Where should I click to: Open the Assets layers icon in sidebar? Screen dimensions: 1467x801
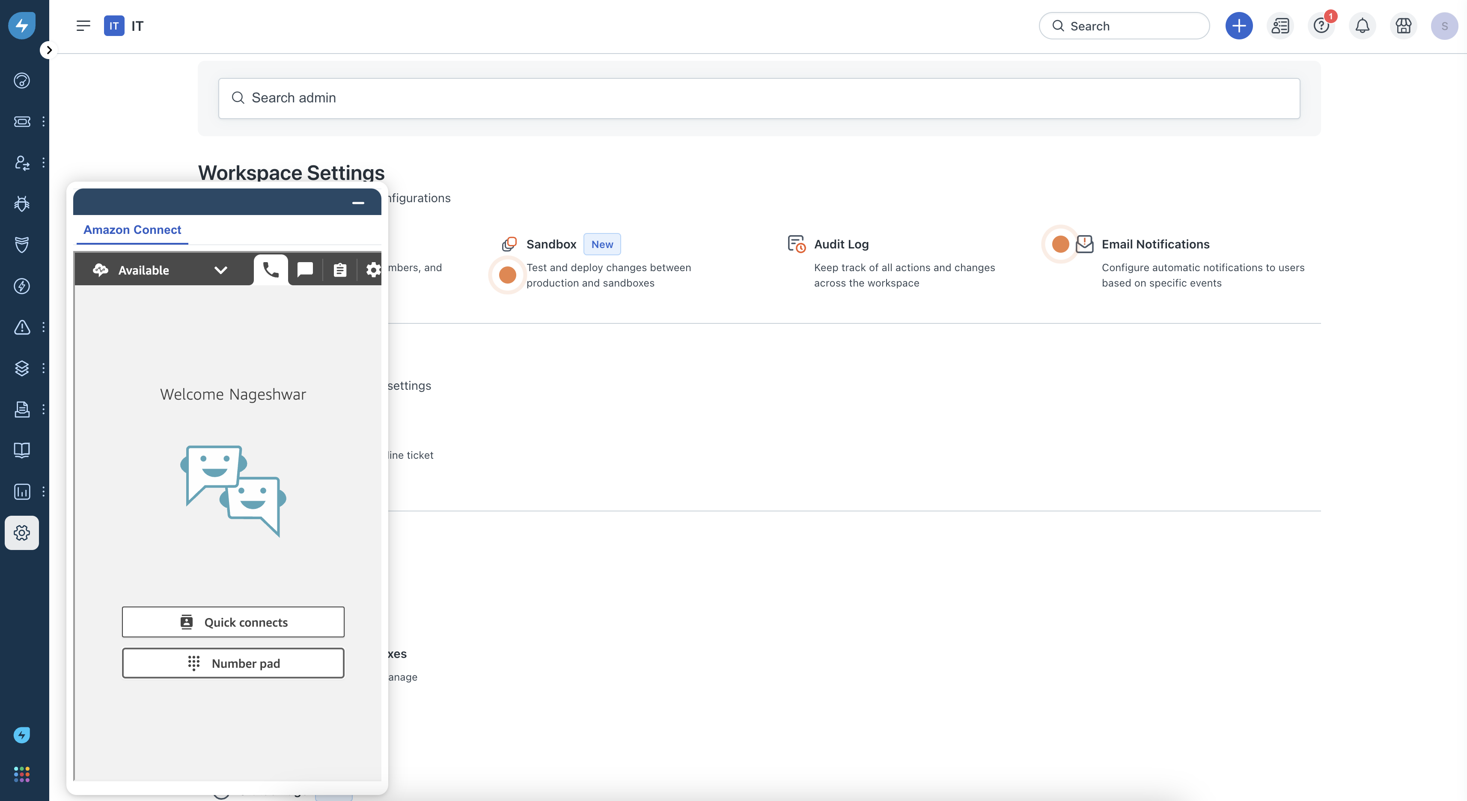22,368
